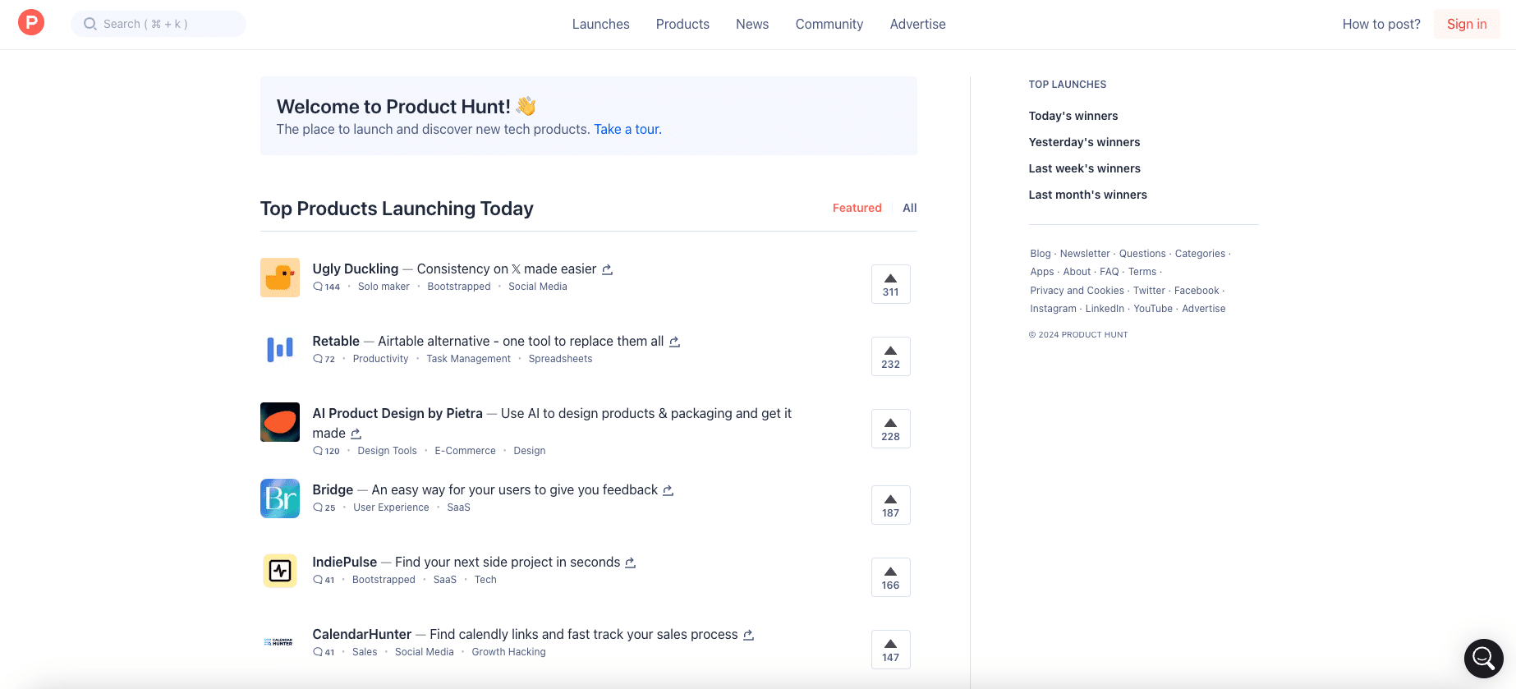Open CalendarHunter's 41 comments

click(x=324, y=652)
